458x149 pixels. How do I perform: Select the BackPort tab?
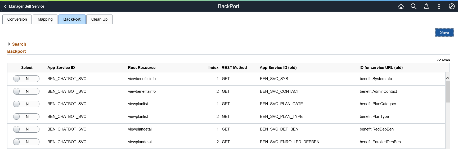coord(72,19)
